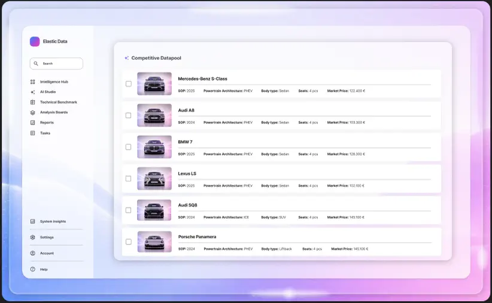This screenshot has width=492, height=303.
Task: Open the Reports page
Action: (x=47, y=123)
